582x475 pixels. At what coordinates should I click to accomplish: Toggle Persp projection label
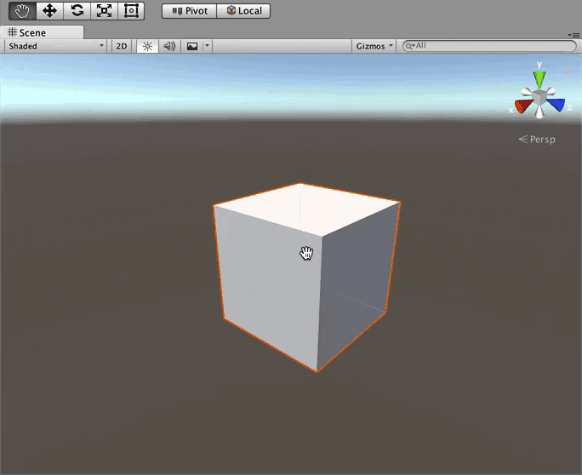point(537,140)
